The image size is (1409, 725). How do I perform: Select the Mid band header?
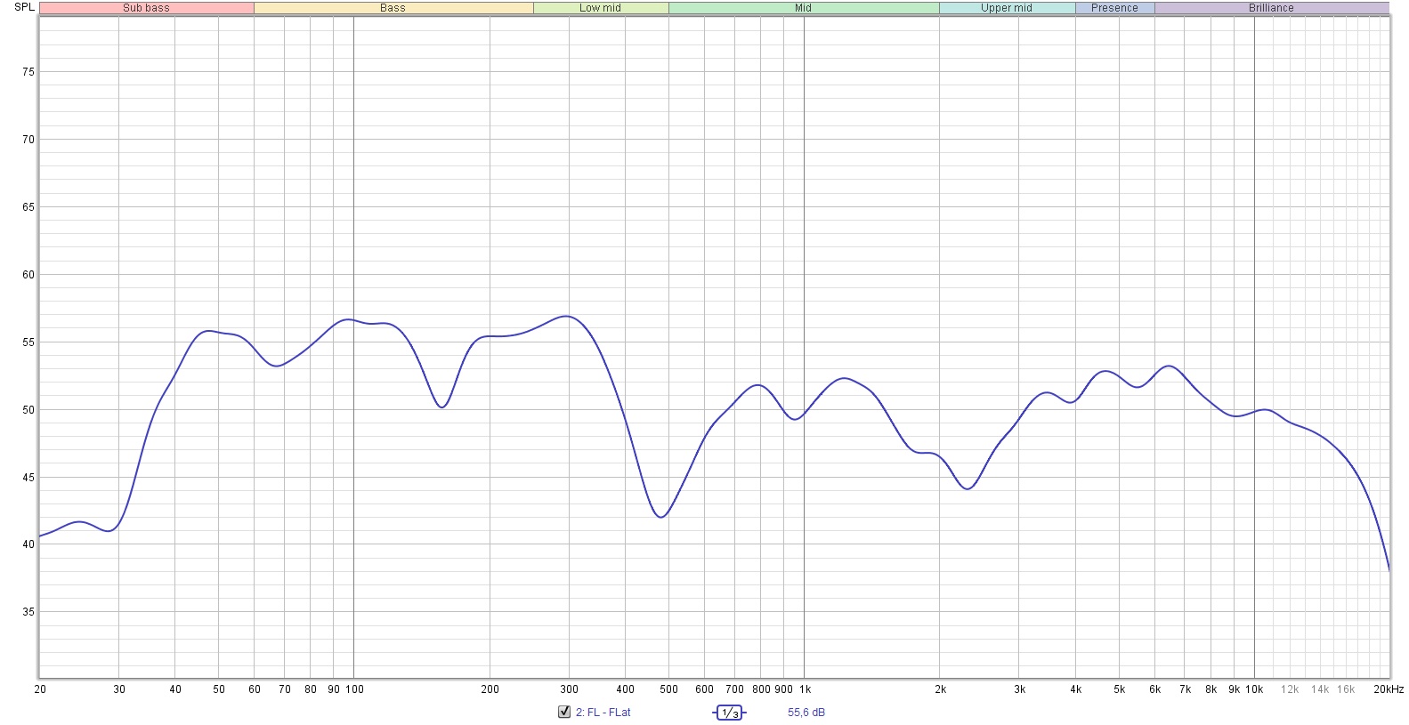click(x=804, y=8)
